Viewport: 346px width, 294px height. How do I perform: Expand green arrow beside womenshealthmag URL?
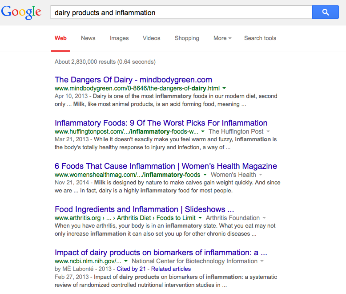(205, 175)
